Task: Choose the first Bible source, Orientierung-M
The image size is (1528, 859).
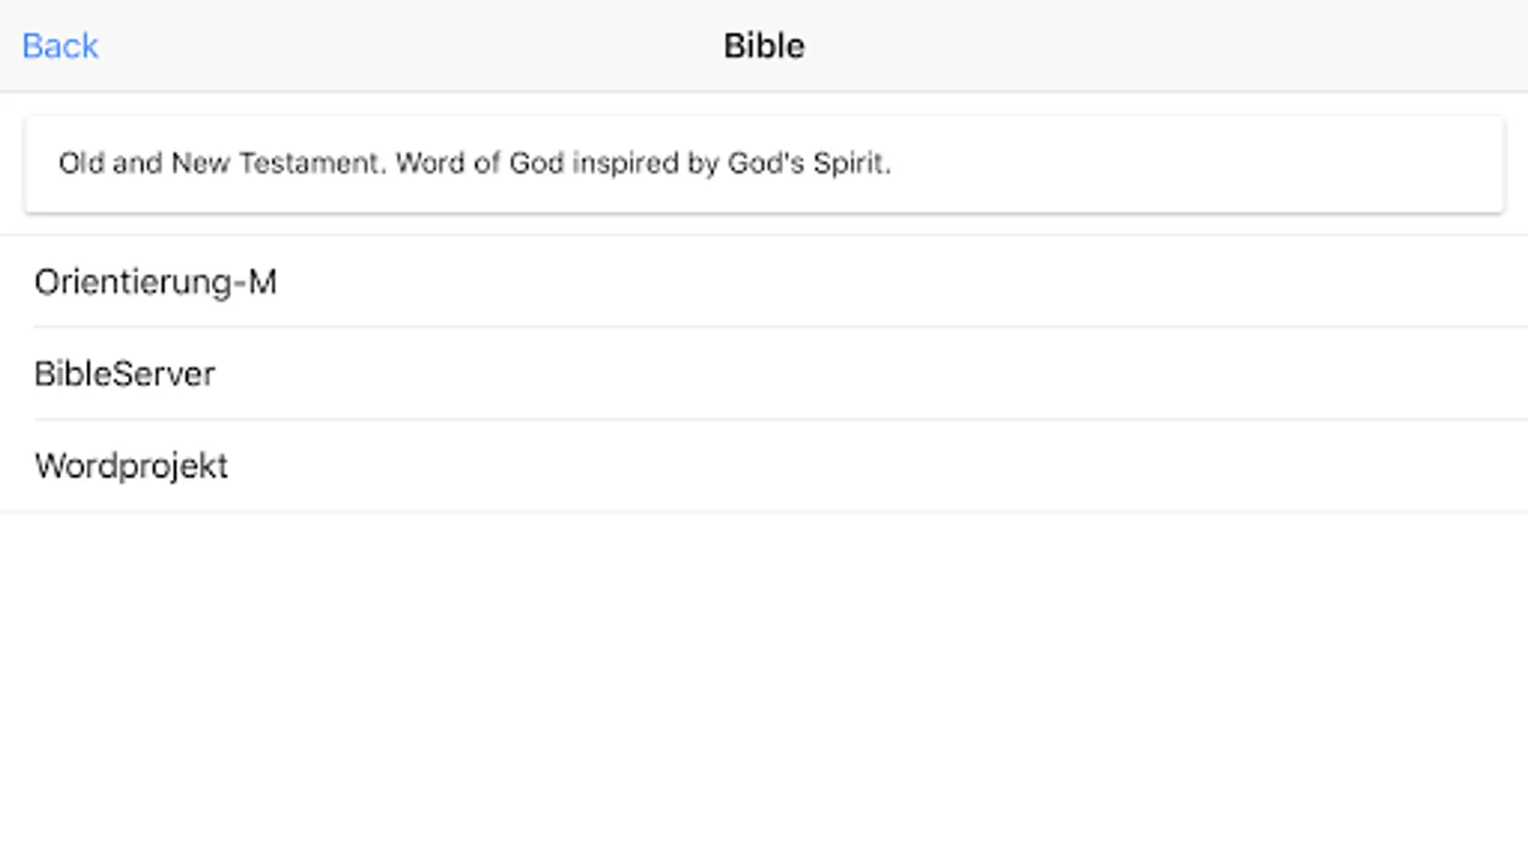Action: click(764, 282)
